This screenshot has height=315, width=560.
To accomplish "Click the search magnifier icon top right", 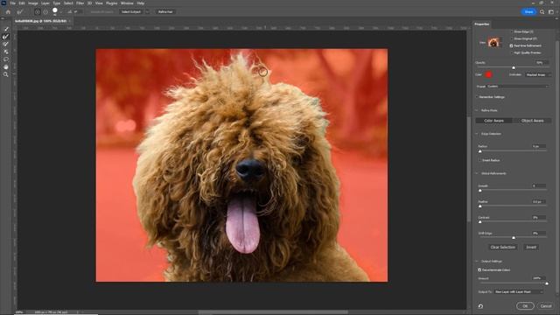I will [542, 11].
